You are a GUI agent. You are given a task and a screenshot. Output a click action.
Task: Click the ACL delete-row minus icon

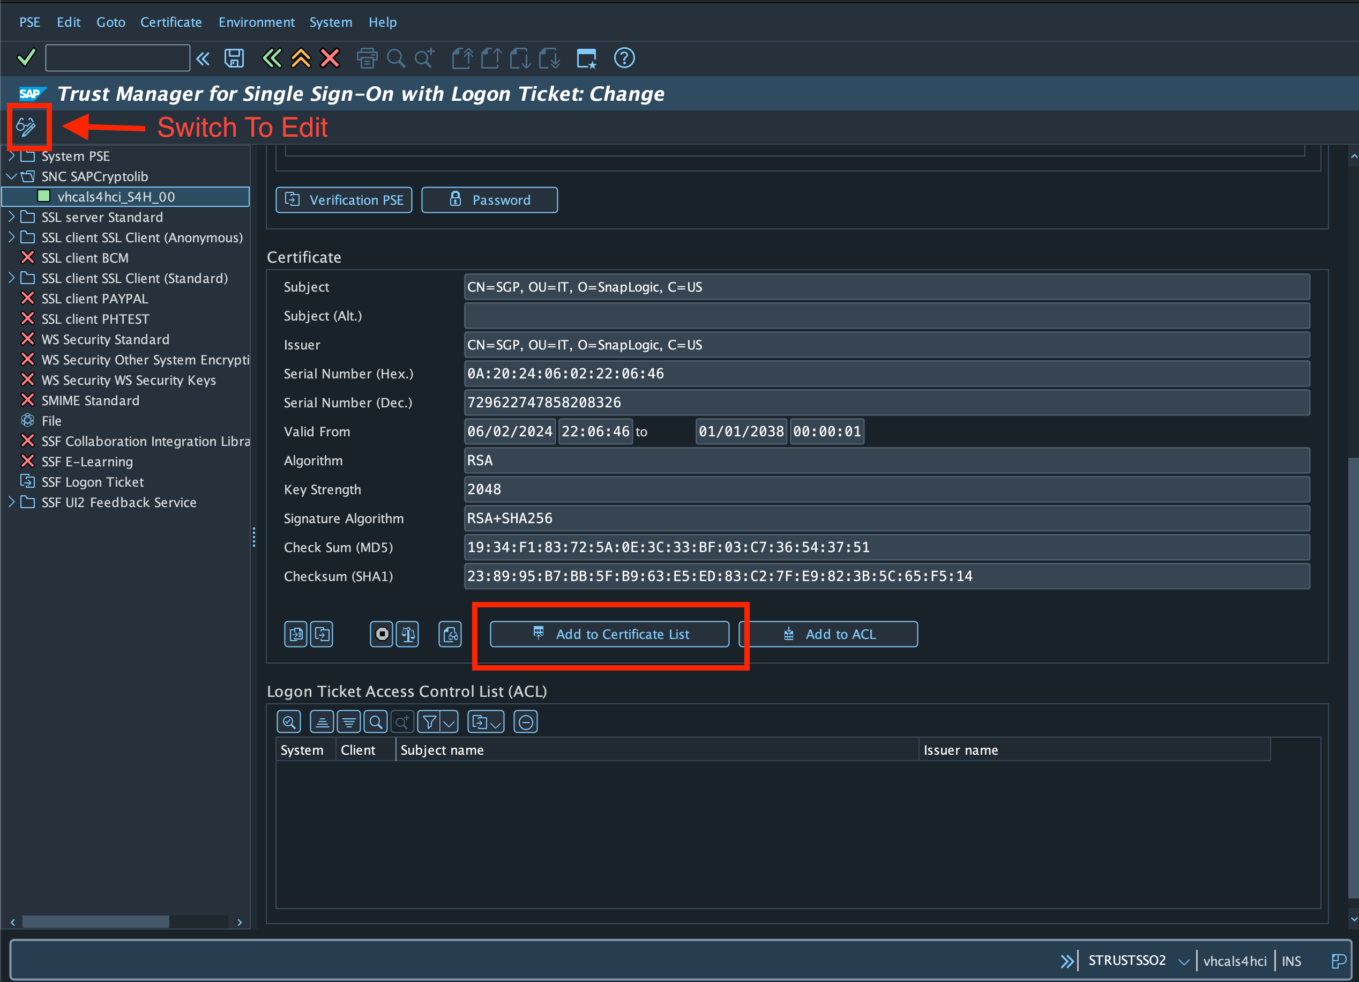(526, 722)
